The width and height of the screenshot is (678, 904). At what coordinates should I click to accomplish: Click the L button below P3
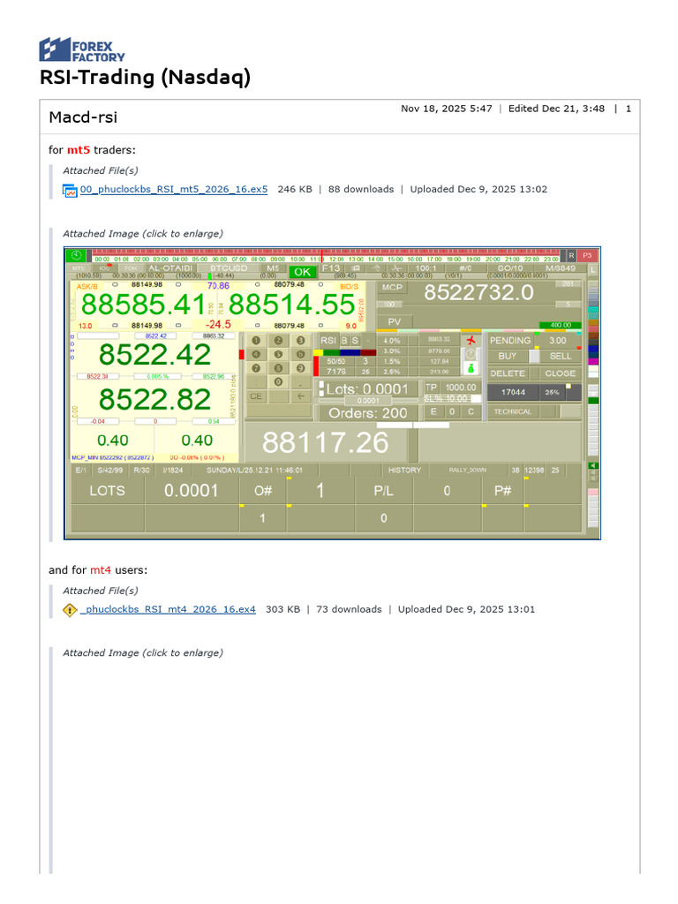(592, 269)
